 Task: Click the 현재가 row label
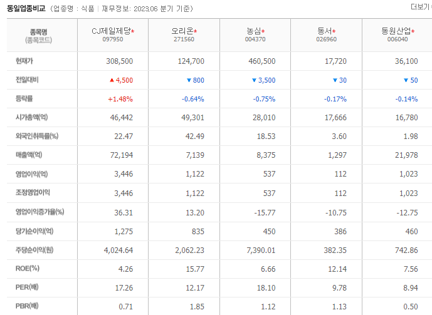tap(24, 61)
